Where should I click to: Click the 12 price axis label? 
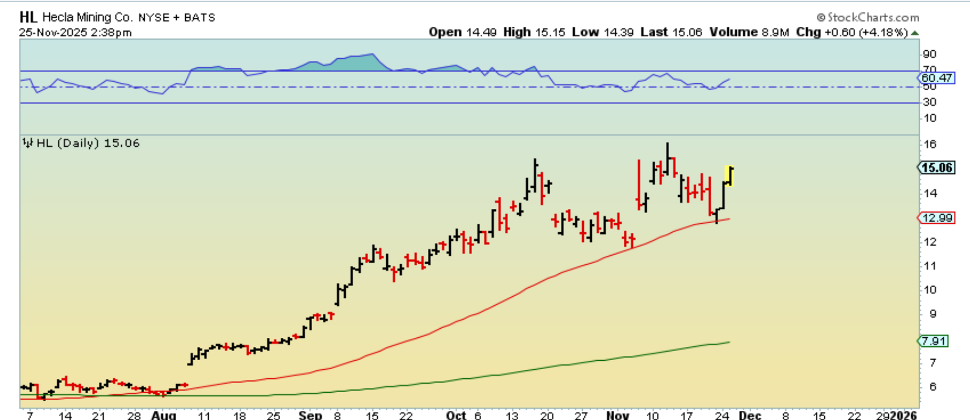pyautogui.click(x=930, y=242)
